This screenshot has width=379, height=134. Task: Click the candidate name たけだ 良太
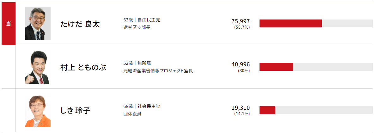click(x=80, y=24)
